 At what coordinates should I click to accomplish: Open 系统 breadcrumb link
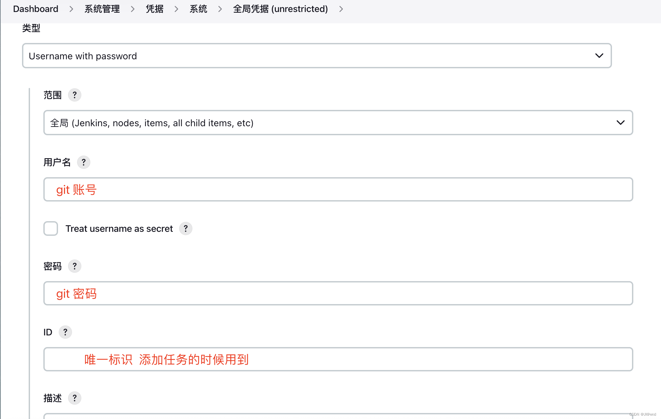click(x=198, y=9)
